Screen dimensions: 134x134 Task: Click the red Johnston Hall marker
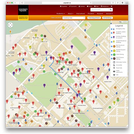tap(59, 70)
